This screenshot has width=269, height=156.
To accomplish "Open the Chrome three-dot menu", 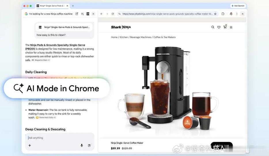I will click(237, 14).
